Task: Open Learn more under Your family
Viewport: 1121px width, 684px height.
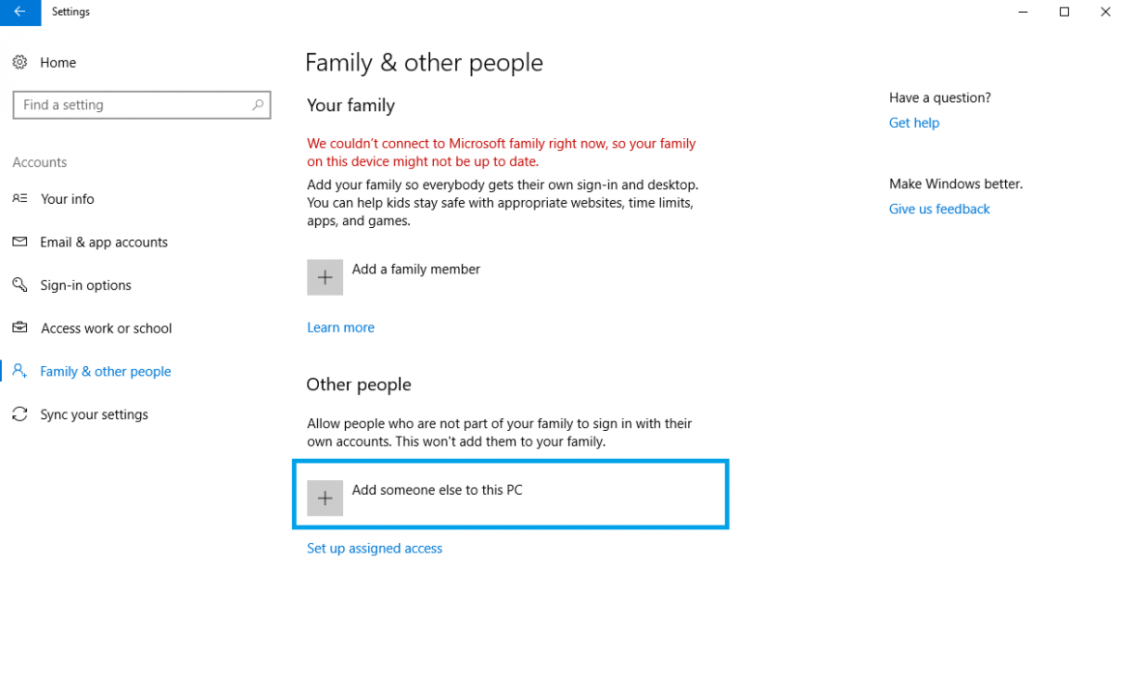Action: tap(340, 327)
